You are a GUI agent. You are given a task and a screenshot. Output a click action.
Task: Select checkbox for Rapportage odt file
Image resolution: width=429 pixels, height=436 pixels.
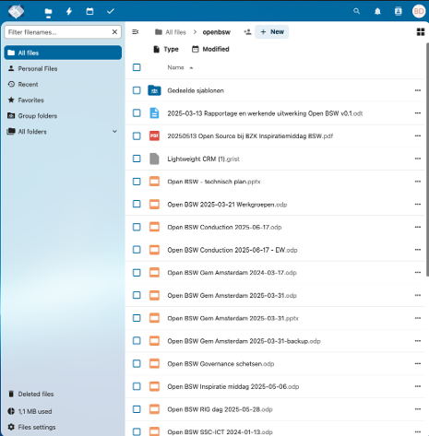137,113
